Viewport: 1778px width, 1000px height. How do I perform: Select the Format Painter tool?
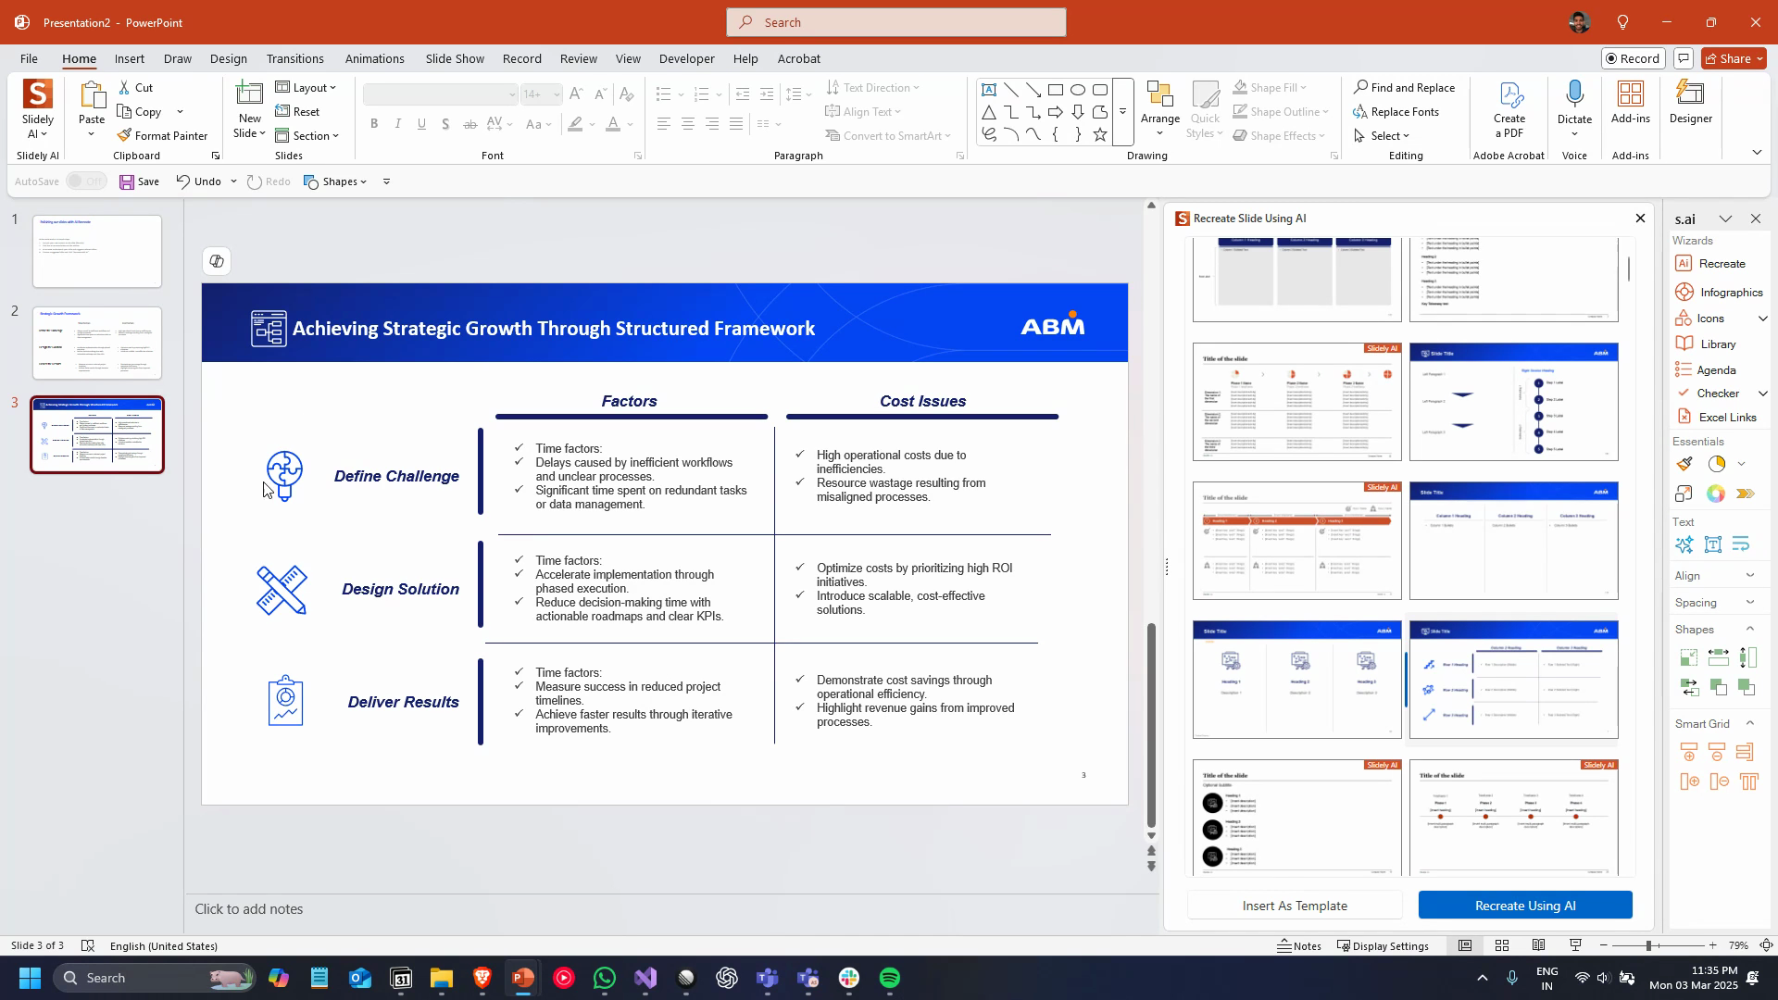tap(162, 135)
